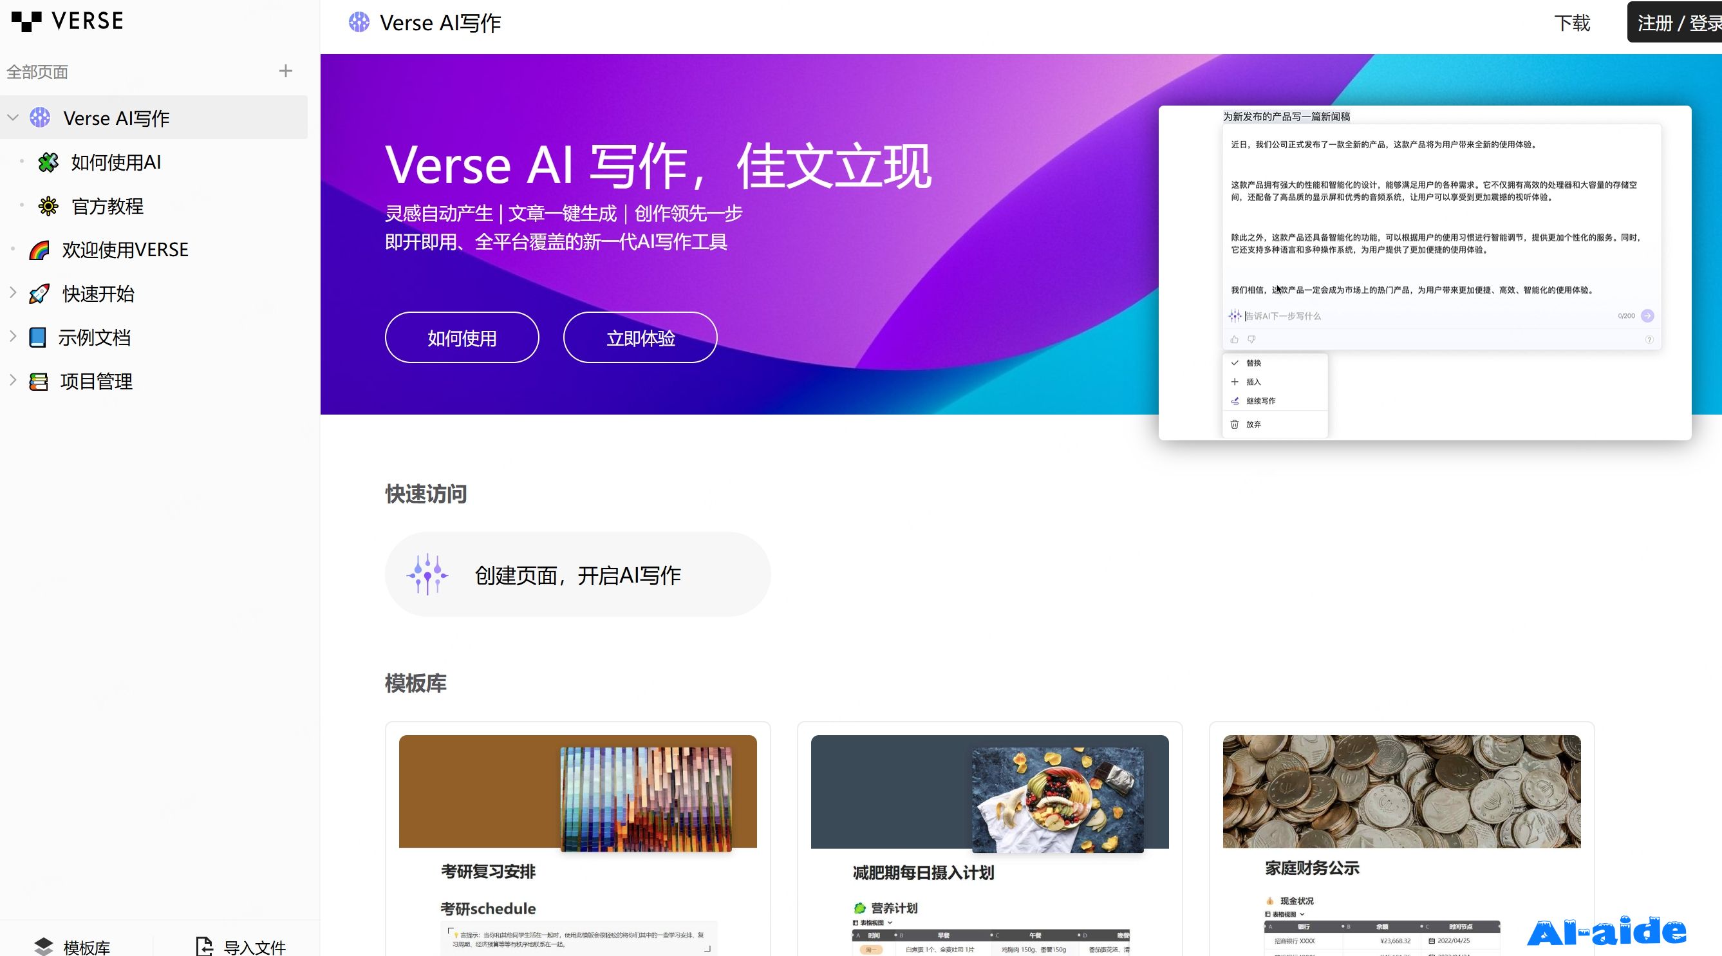This screenshot has width=1722, height=956.
Task: Choose 放弃 in the AI preview menu
Action: tap(1275, 424)
